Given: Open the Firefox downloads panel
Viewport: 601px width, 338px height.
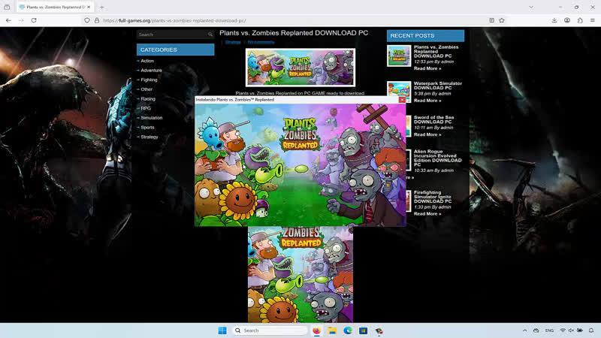Looking at the screenshot, I should [554, 20].
